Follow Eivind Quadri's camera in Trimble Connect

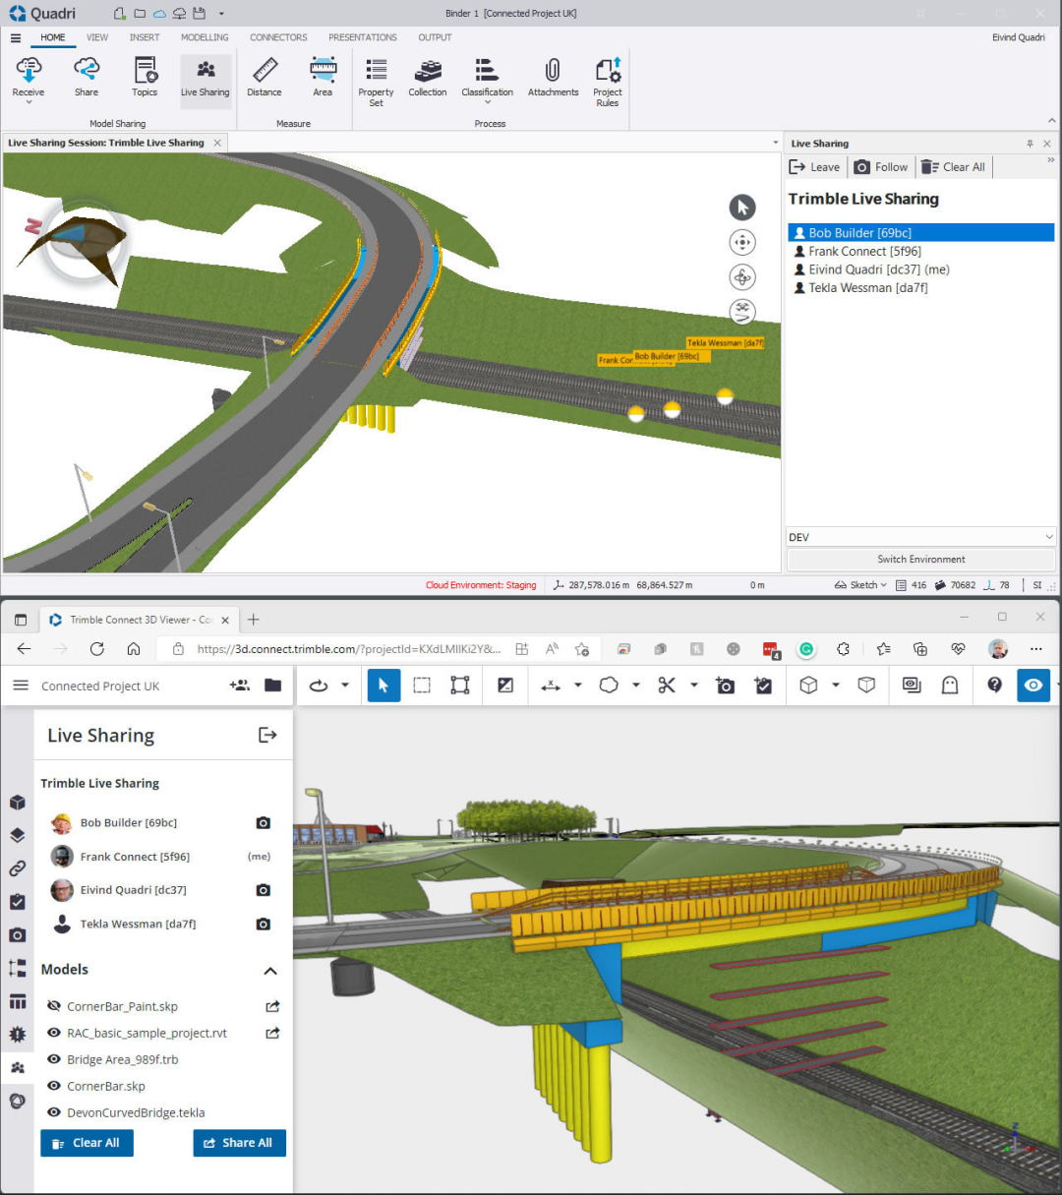[263, 890]
